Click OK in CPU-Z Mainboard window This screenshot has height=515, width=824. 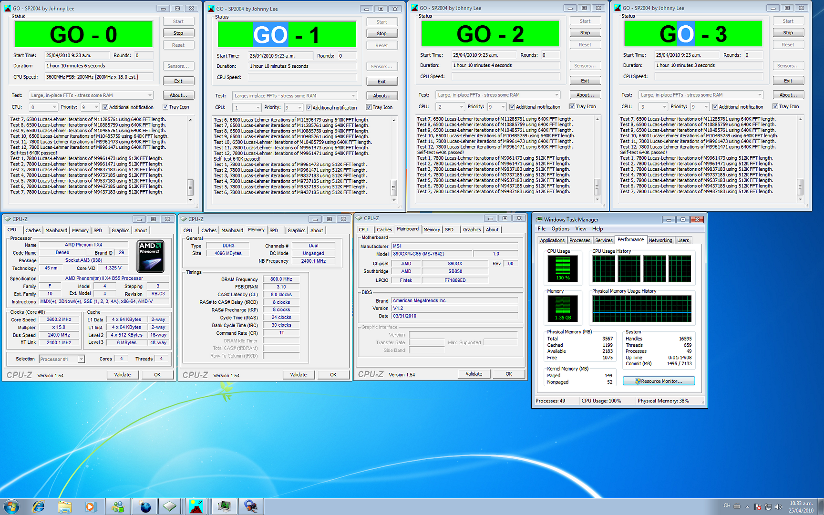point(509,374)
